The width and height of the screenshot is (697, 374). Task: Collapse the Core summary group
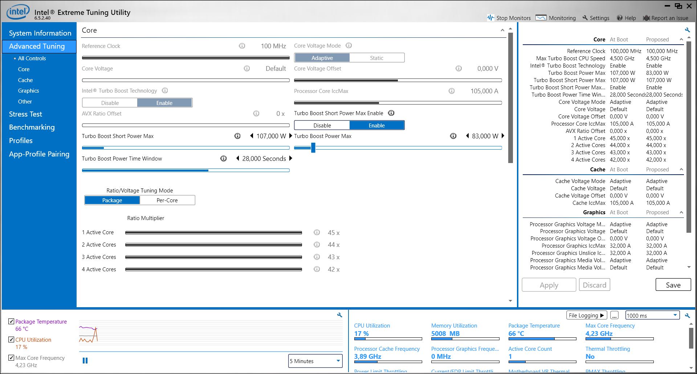click(681, 39)
